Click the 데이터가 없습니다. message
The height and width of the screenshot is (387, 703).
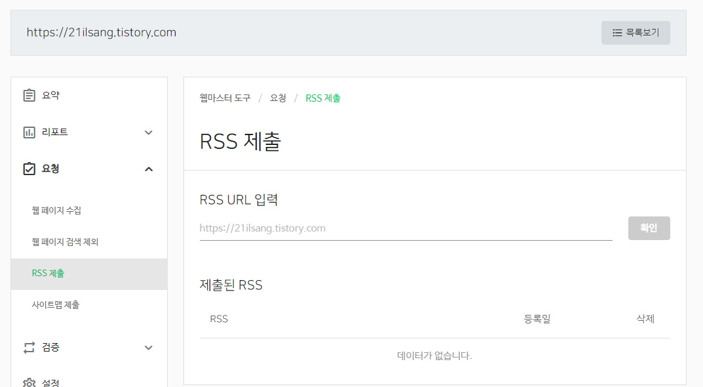[x=434, y=356]
